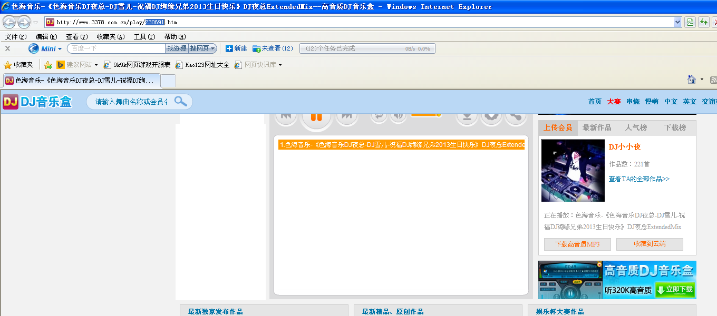Click the DJ音乐盒 site logo
The image size is (717, 316).
pos(37,102)
